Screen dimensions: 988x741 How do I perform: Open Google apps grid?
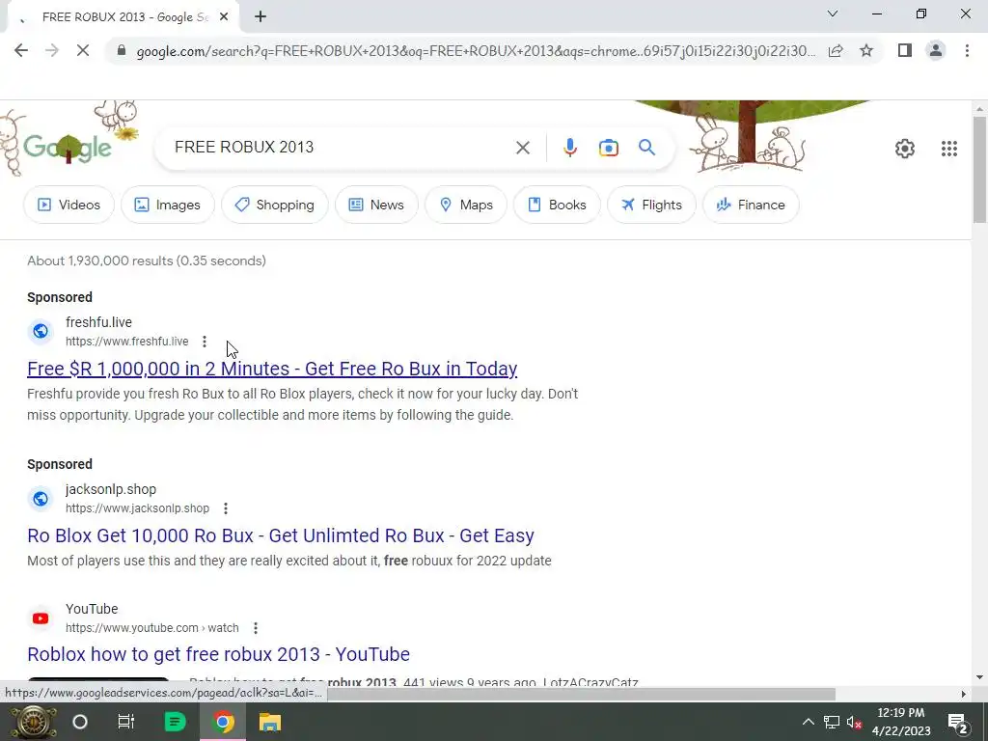tap(949, 149)
